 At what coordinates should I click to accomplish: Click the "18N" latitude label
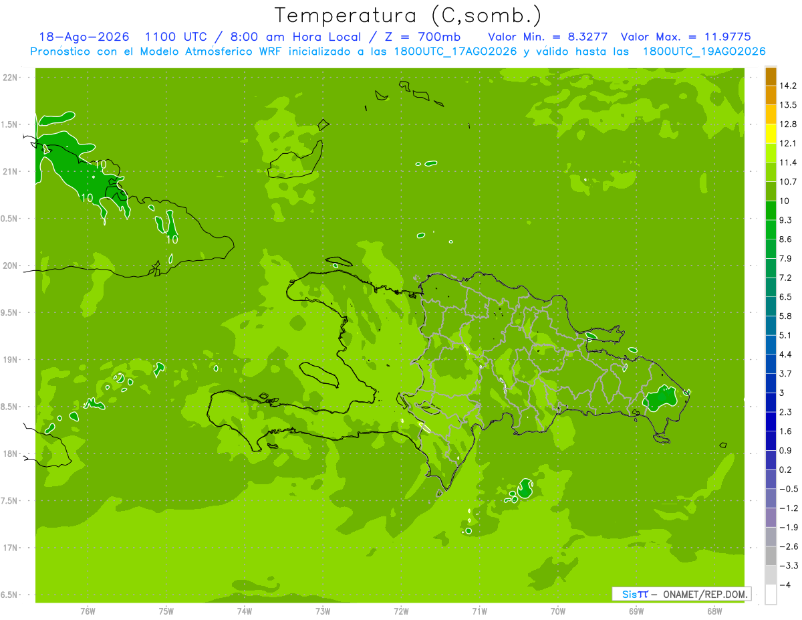[x=10, y=454]
